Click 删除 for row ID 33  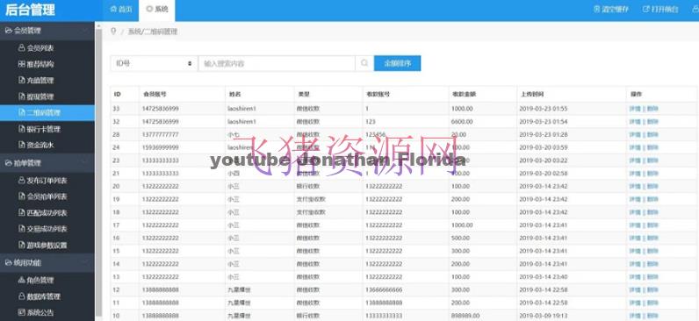pos(652,109)
